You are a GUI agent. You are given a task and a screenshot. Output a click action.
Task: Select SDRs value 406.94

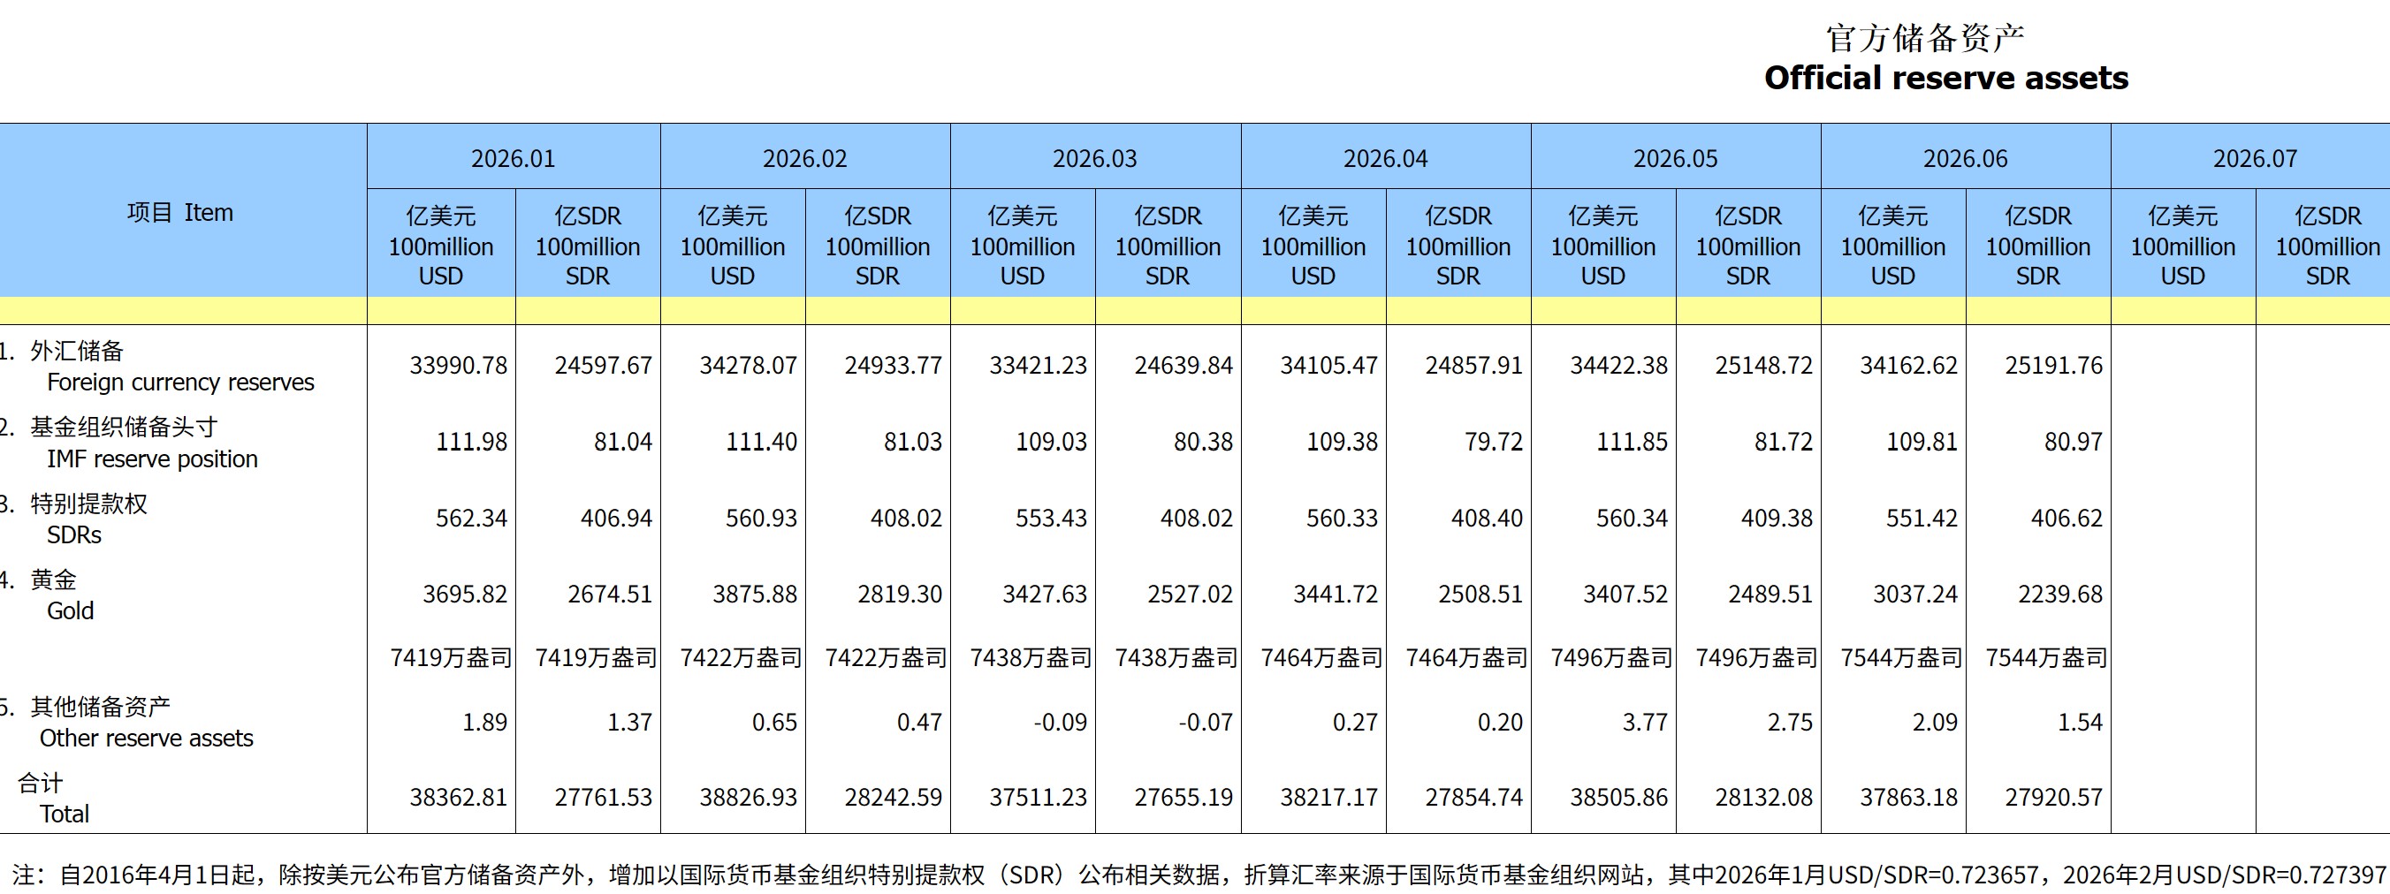click(616, 518)
